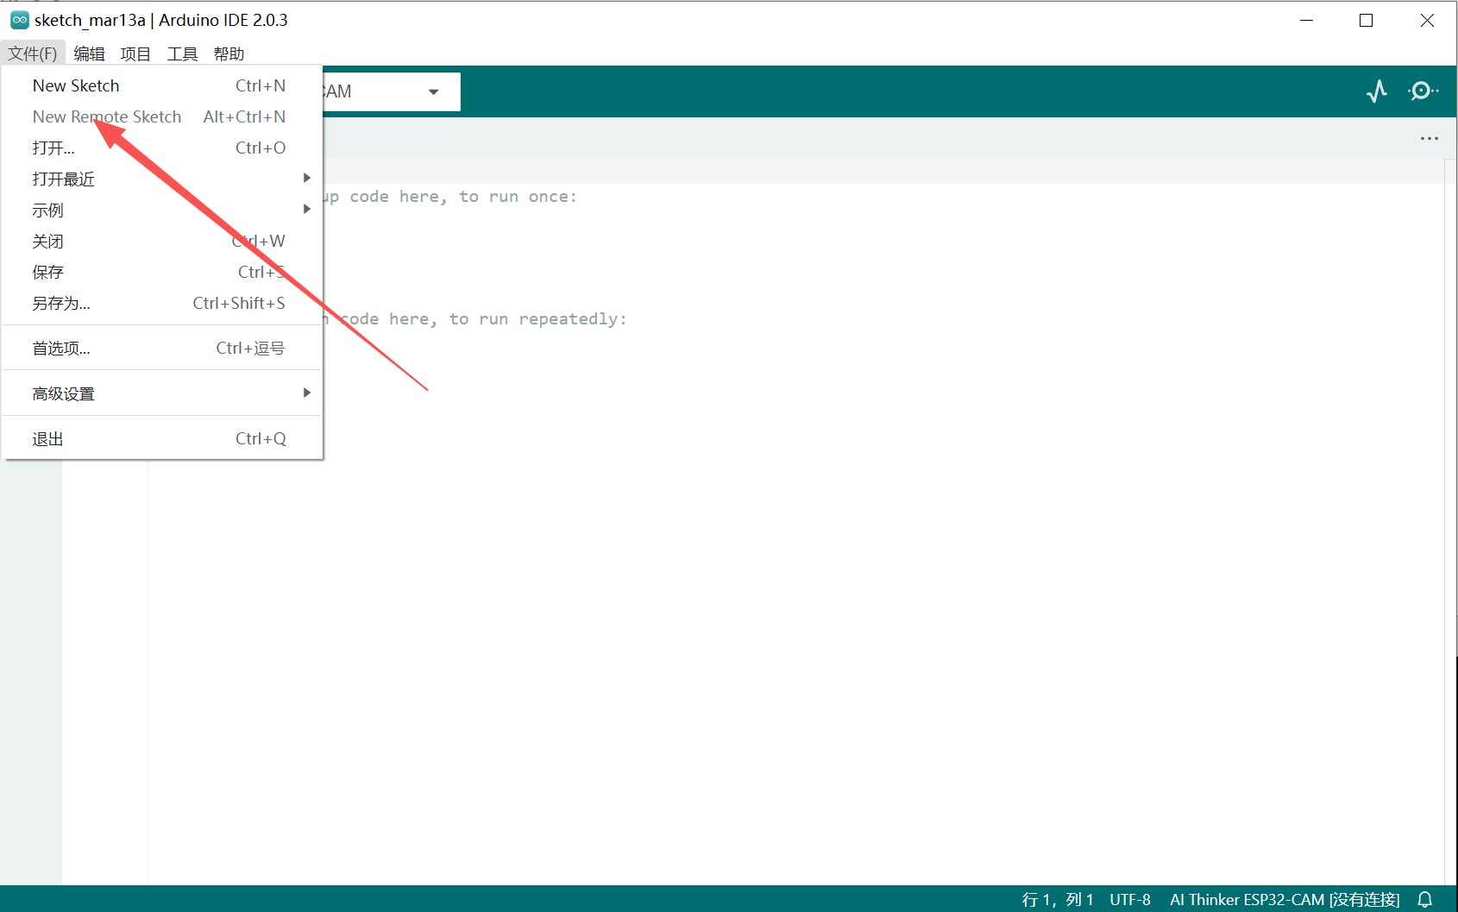1458x912 pixels.
Task: Open the board selector dropdown arrow
Action: pos(433,91)
